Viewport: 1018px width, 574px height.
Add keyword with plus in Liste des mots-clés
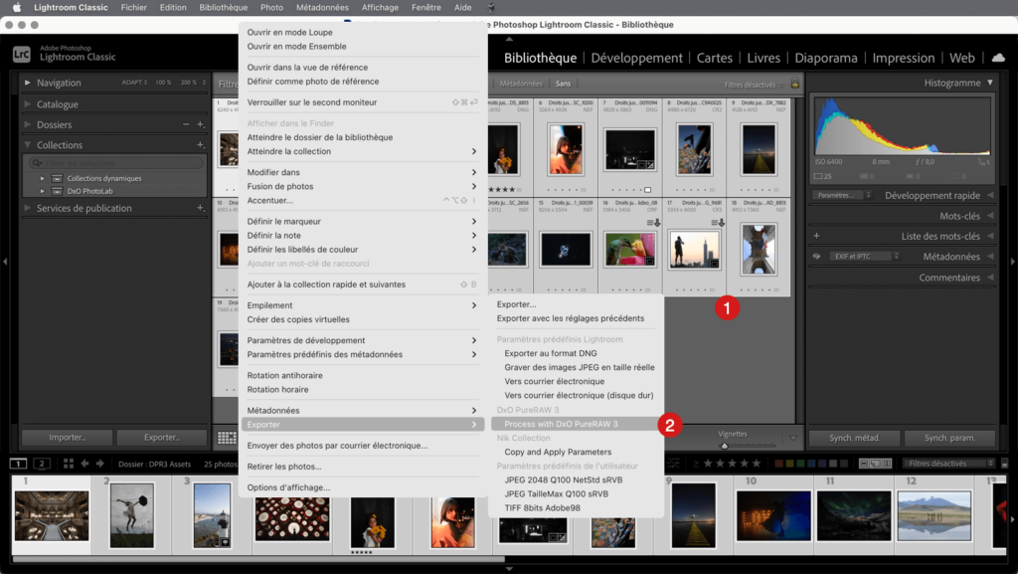816,236
